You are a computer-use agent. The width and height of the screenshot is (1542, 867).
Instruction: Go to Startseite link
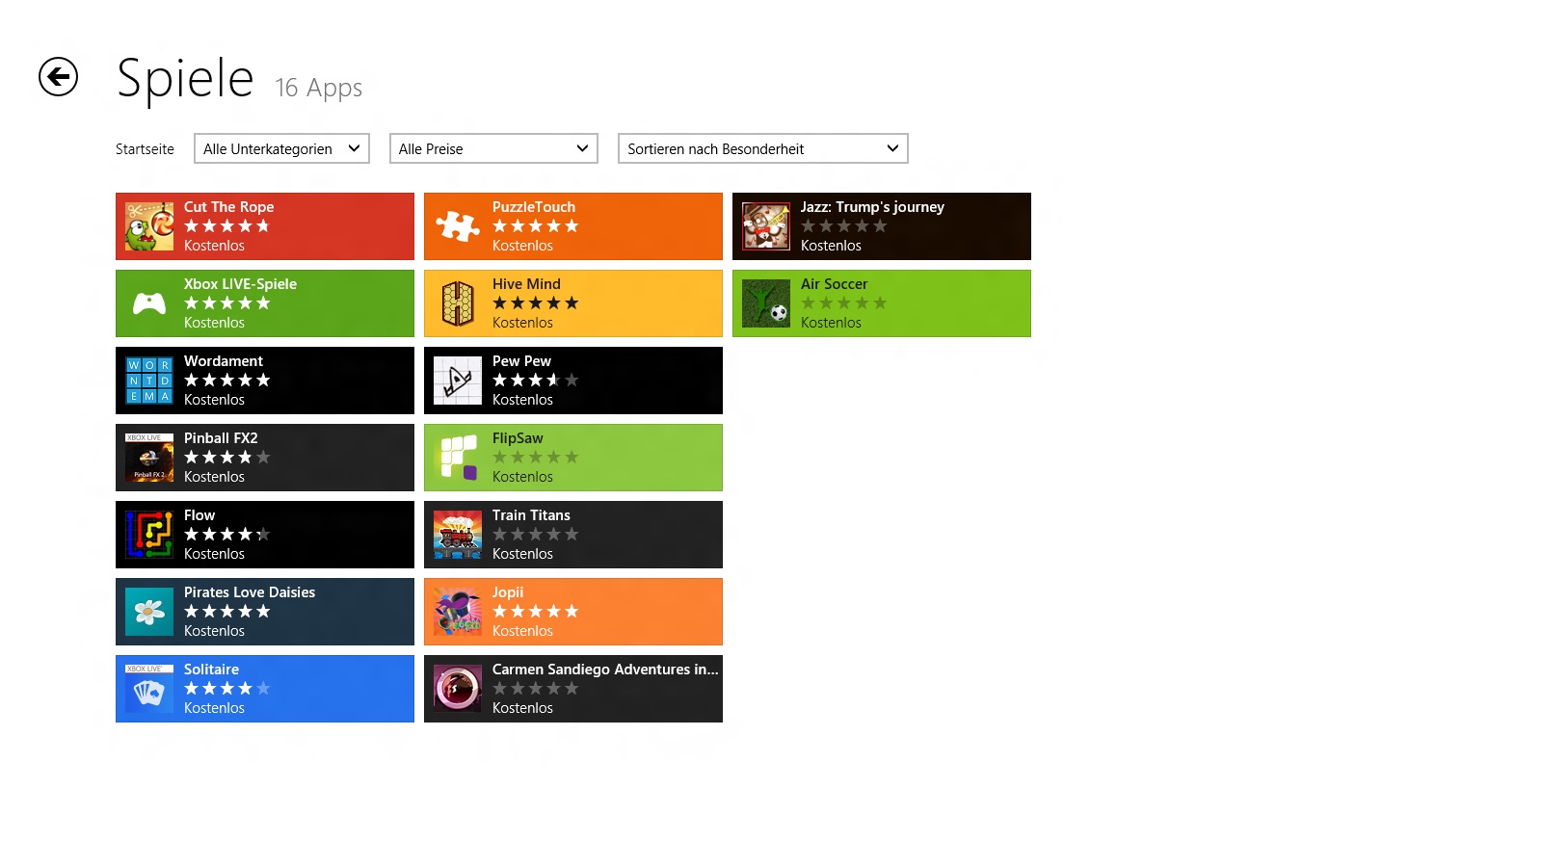(x=145, y=149)
